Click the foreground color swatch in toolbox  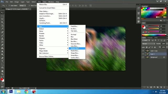click(x=2, y=79)
